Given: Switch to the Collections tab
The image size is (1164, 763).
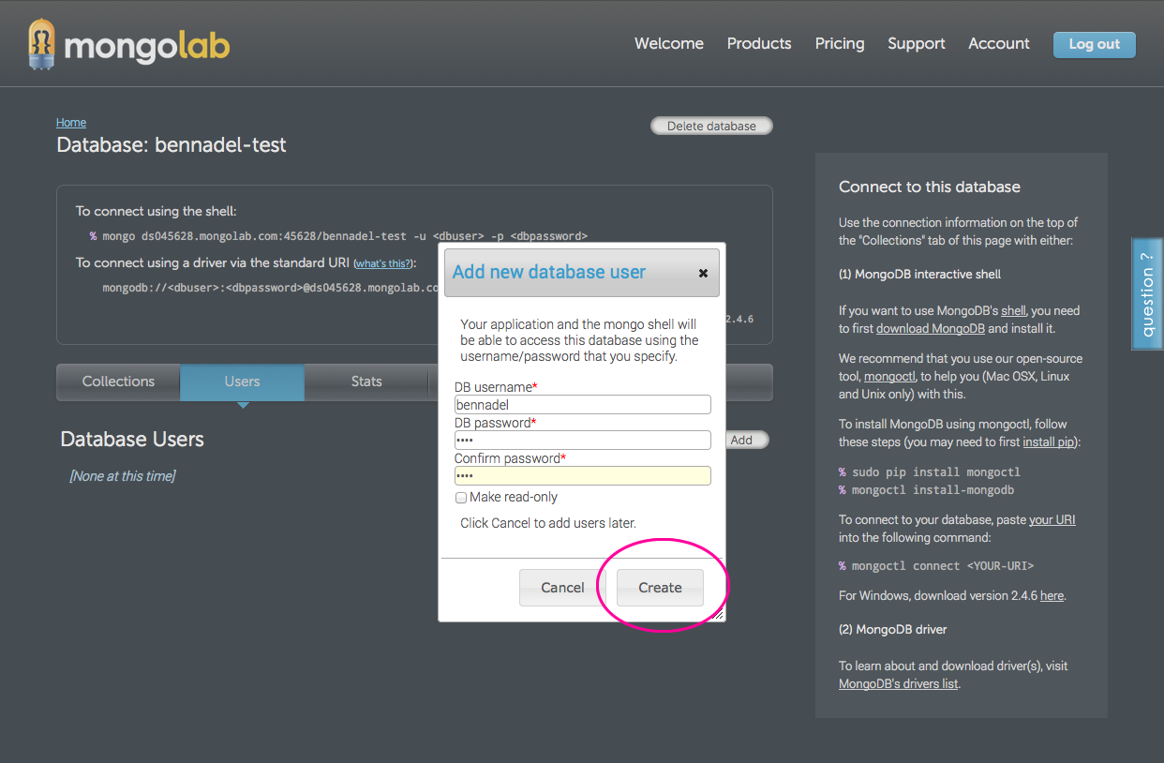Looking at the screenshot, I should (x=118, y=381).
